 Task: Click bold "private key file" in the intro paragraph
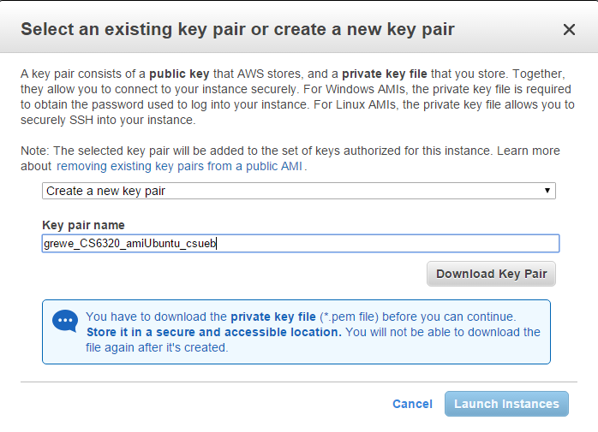393,74
